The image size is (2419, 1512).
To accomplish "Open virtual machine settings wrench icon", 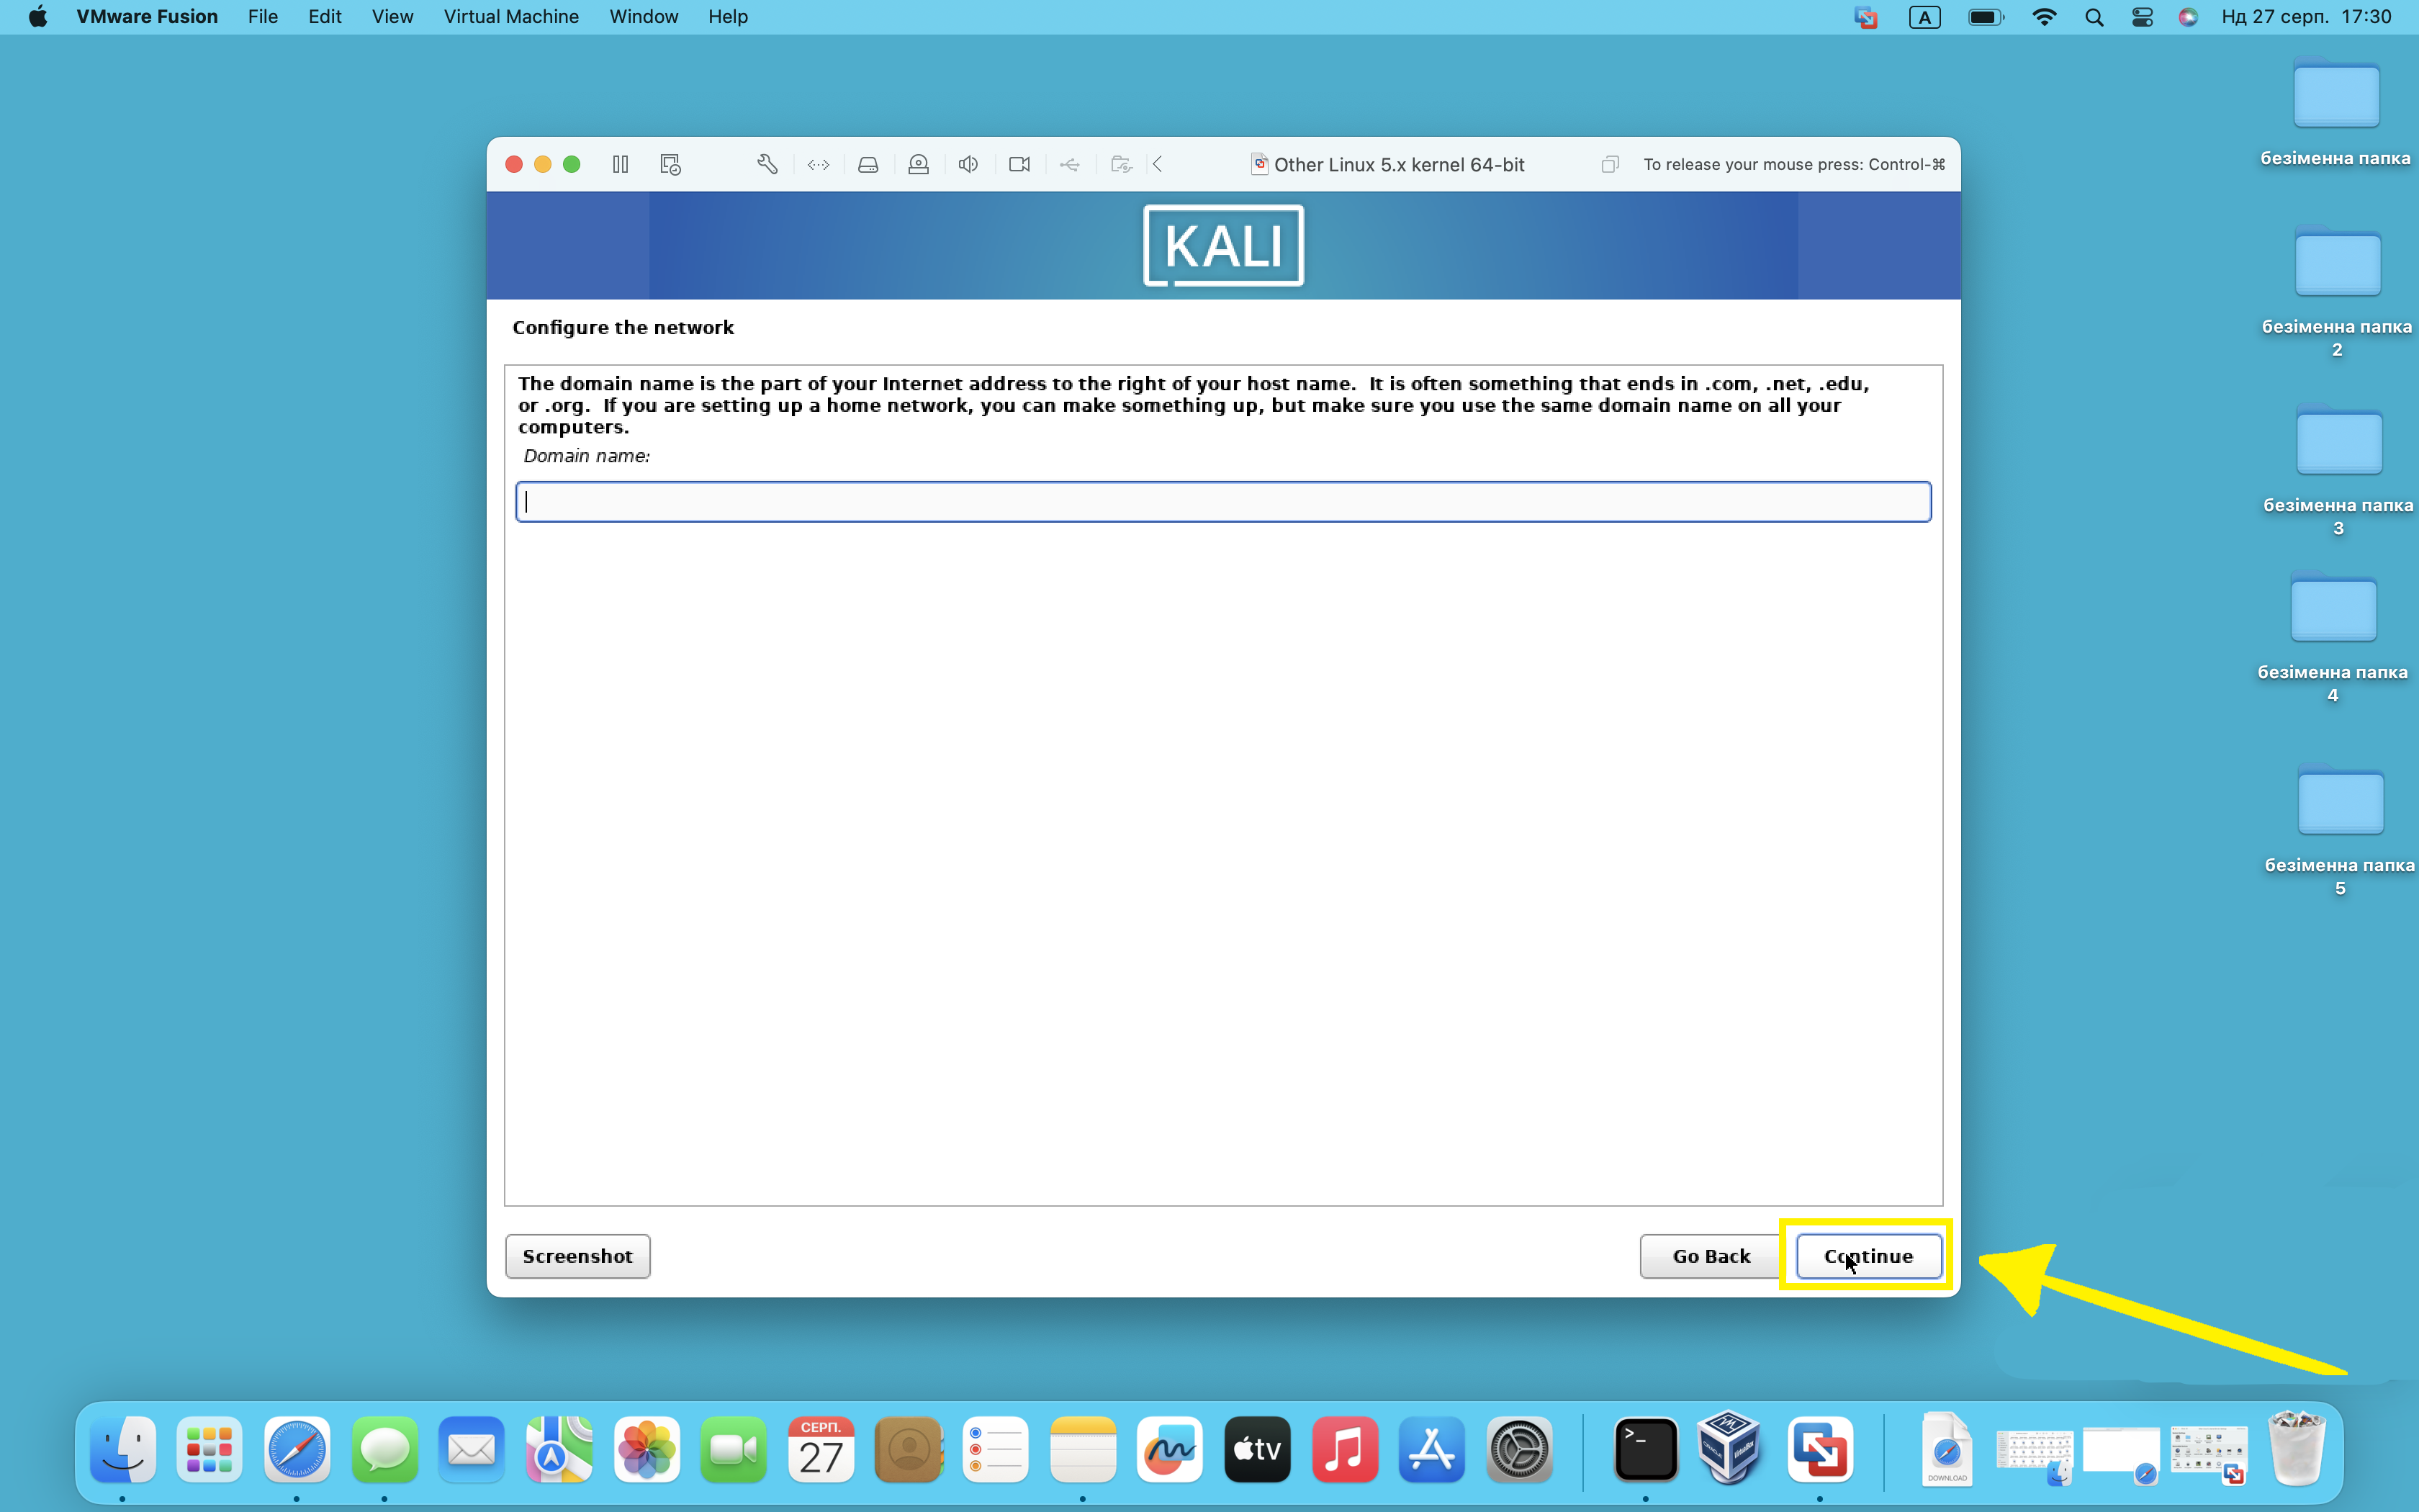I will tap(767, 164).
